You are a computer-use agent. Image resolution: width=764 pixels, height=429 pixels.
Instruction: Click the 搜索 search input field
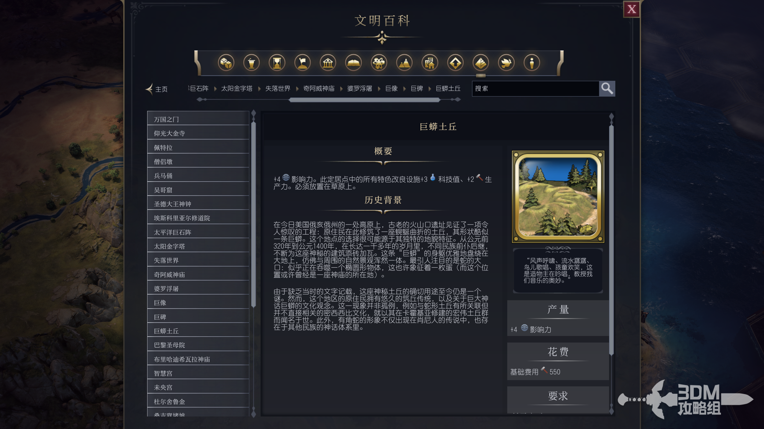click(536, 89)
